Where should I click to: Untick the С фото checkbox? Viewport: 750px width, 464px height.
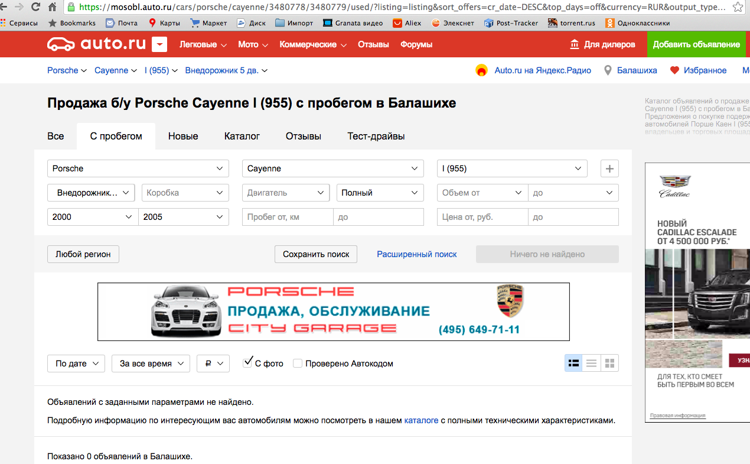tap(248, 362)
